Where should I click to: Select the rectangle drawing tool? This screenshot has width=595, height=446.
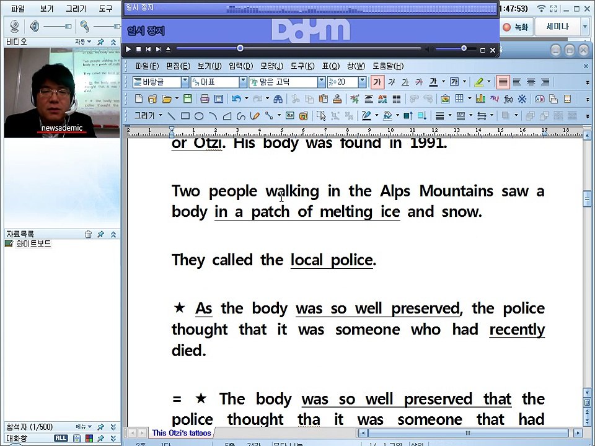[x=185, y=116]
